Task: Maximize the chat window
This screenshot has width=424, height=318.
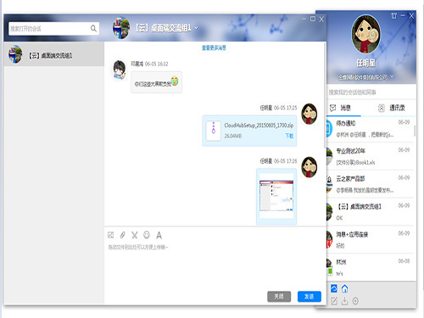Action: click(x=313, y=19)
